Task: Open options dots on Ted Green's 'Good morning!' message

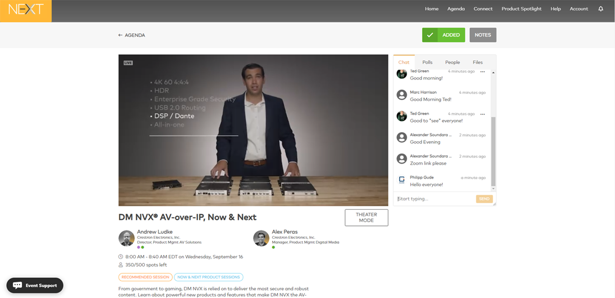Action: coord(482,71)
